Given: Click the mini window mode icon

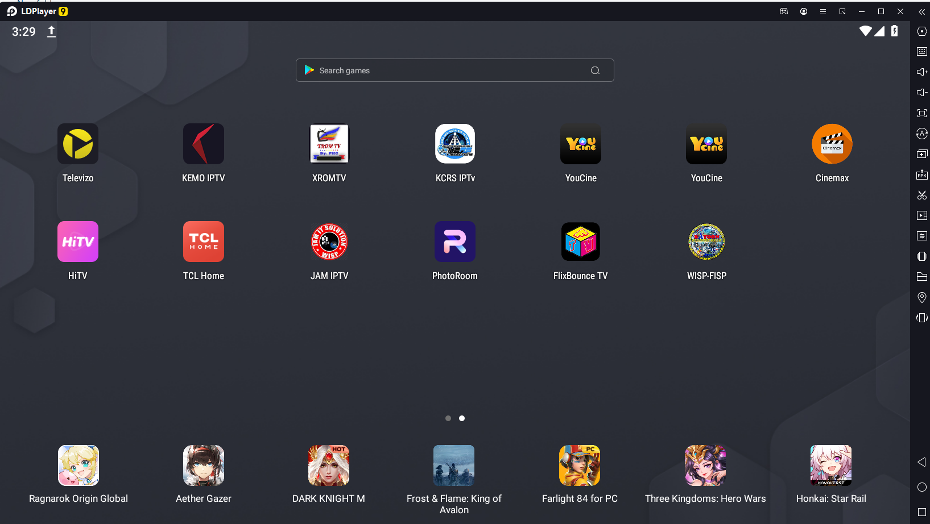Looking at the screenshot, I should point(842,11).
